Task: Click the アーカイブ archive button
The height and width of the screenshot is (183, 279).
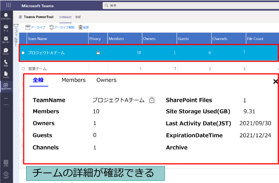Action: (x=35, y=27)
